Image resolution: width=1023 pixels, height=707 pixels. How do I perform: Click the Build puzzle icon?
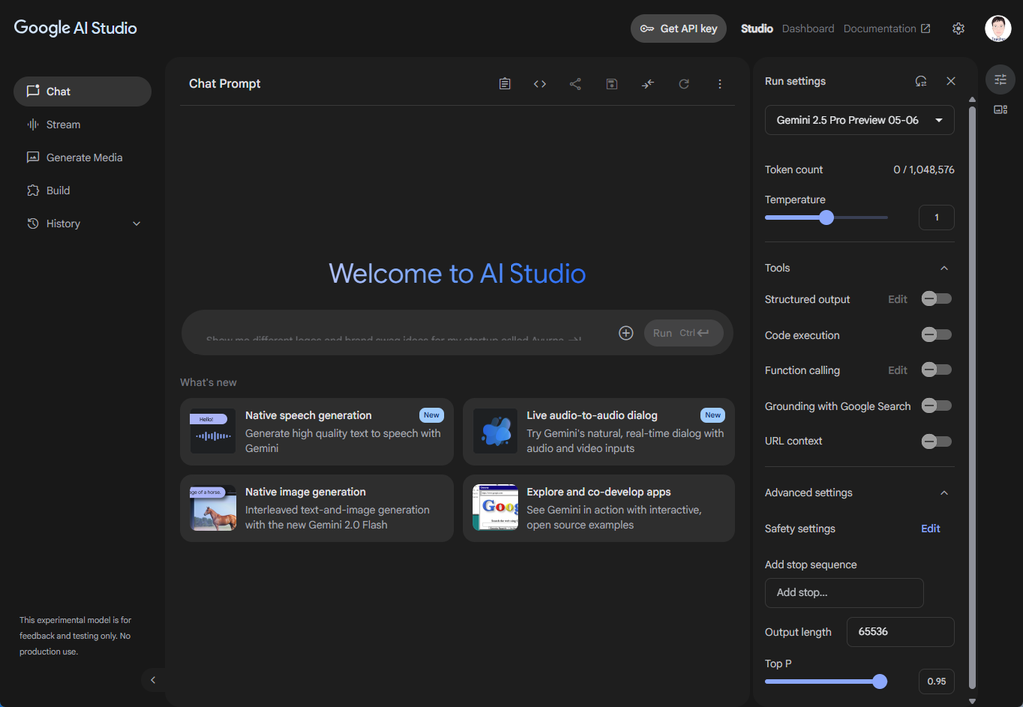point(33,190)
